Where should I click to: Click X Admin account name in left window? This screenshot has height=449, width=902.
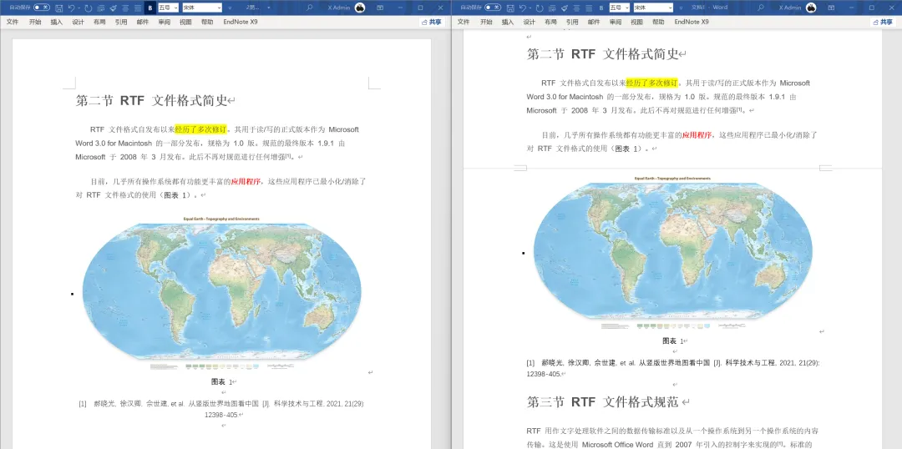[339, 8]
